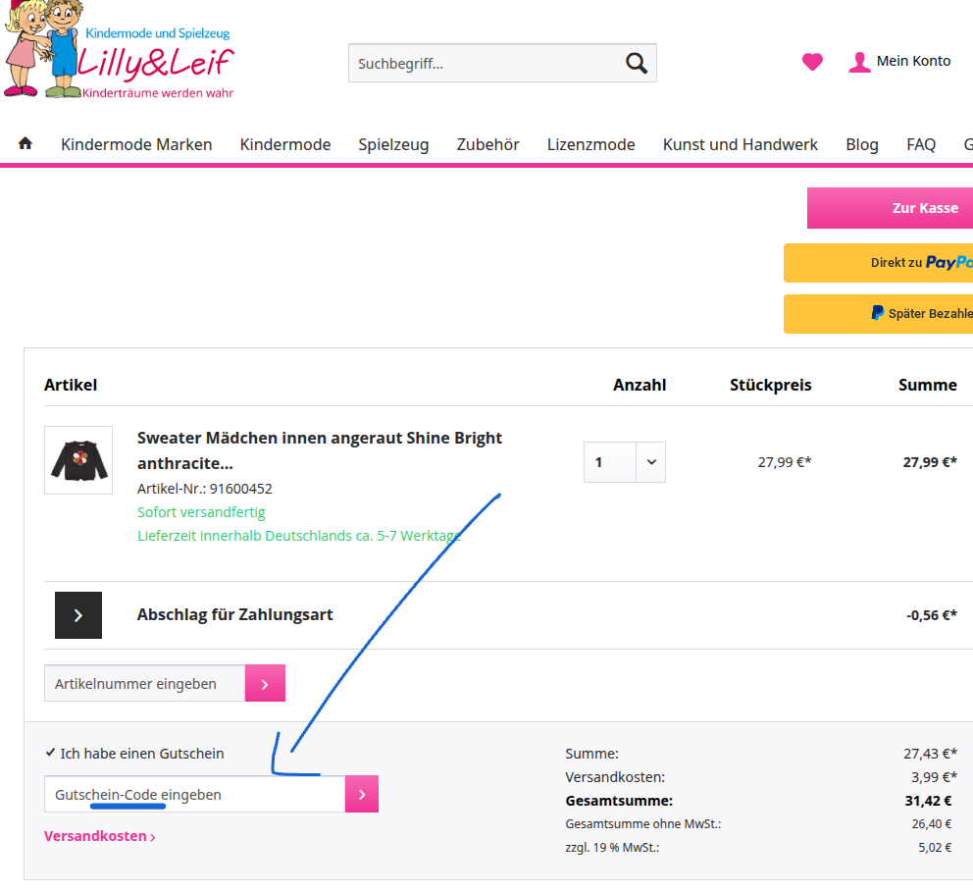Apply voucher code with pink arrow button
Viewport: 973px width, 892px height.
(x=361, y=794)
